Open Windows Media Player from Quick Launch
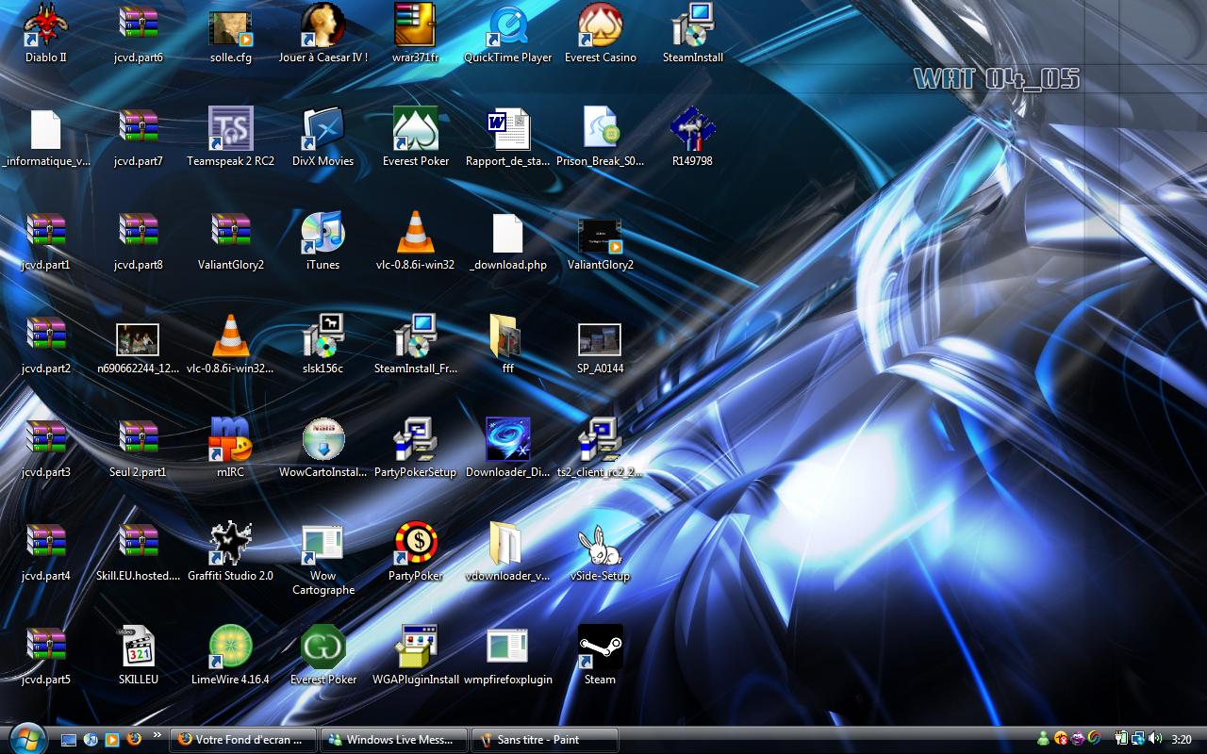The width and height of the screenshot is (1207, 754). pos(112,740)
